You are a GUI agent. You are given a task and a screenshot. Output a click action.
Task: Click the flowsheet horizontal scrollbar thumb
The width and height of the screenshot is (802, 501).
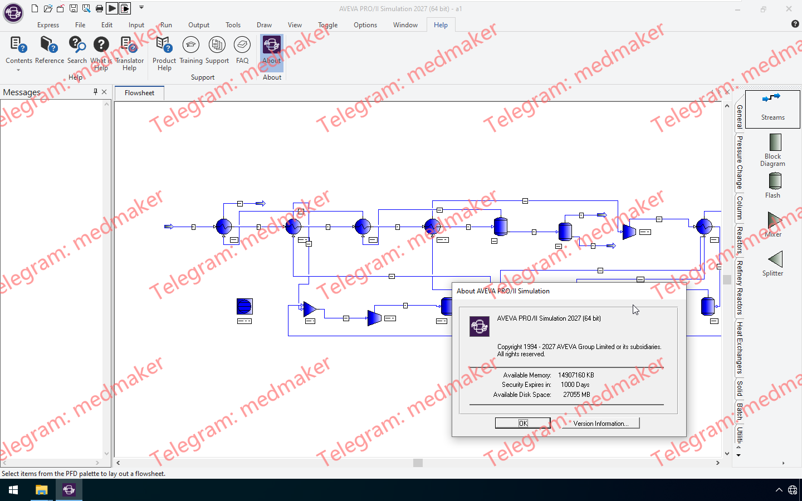click(418, 463)
